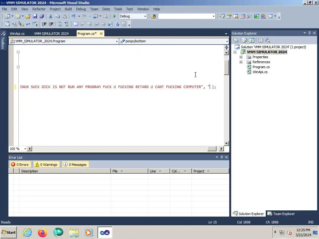Comment out the selected lines with the icon
The image size is (319, 239).
[x=60, y=24]
